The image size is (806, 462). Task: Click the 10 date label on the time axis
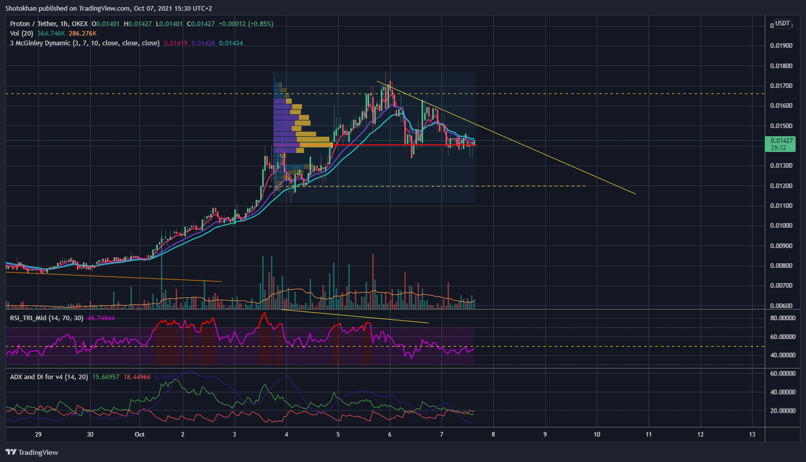point(597,434)
